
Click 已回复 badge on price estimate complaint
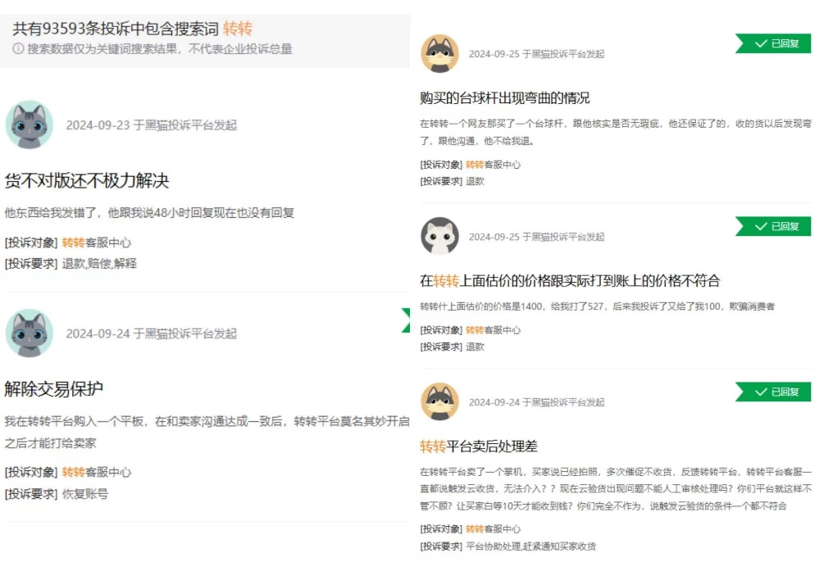(x=773, y=226)
